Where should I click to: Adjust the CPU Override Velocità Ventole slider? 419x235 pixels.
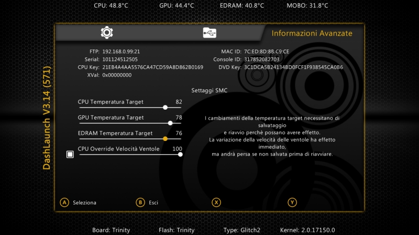click(131, 155)
